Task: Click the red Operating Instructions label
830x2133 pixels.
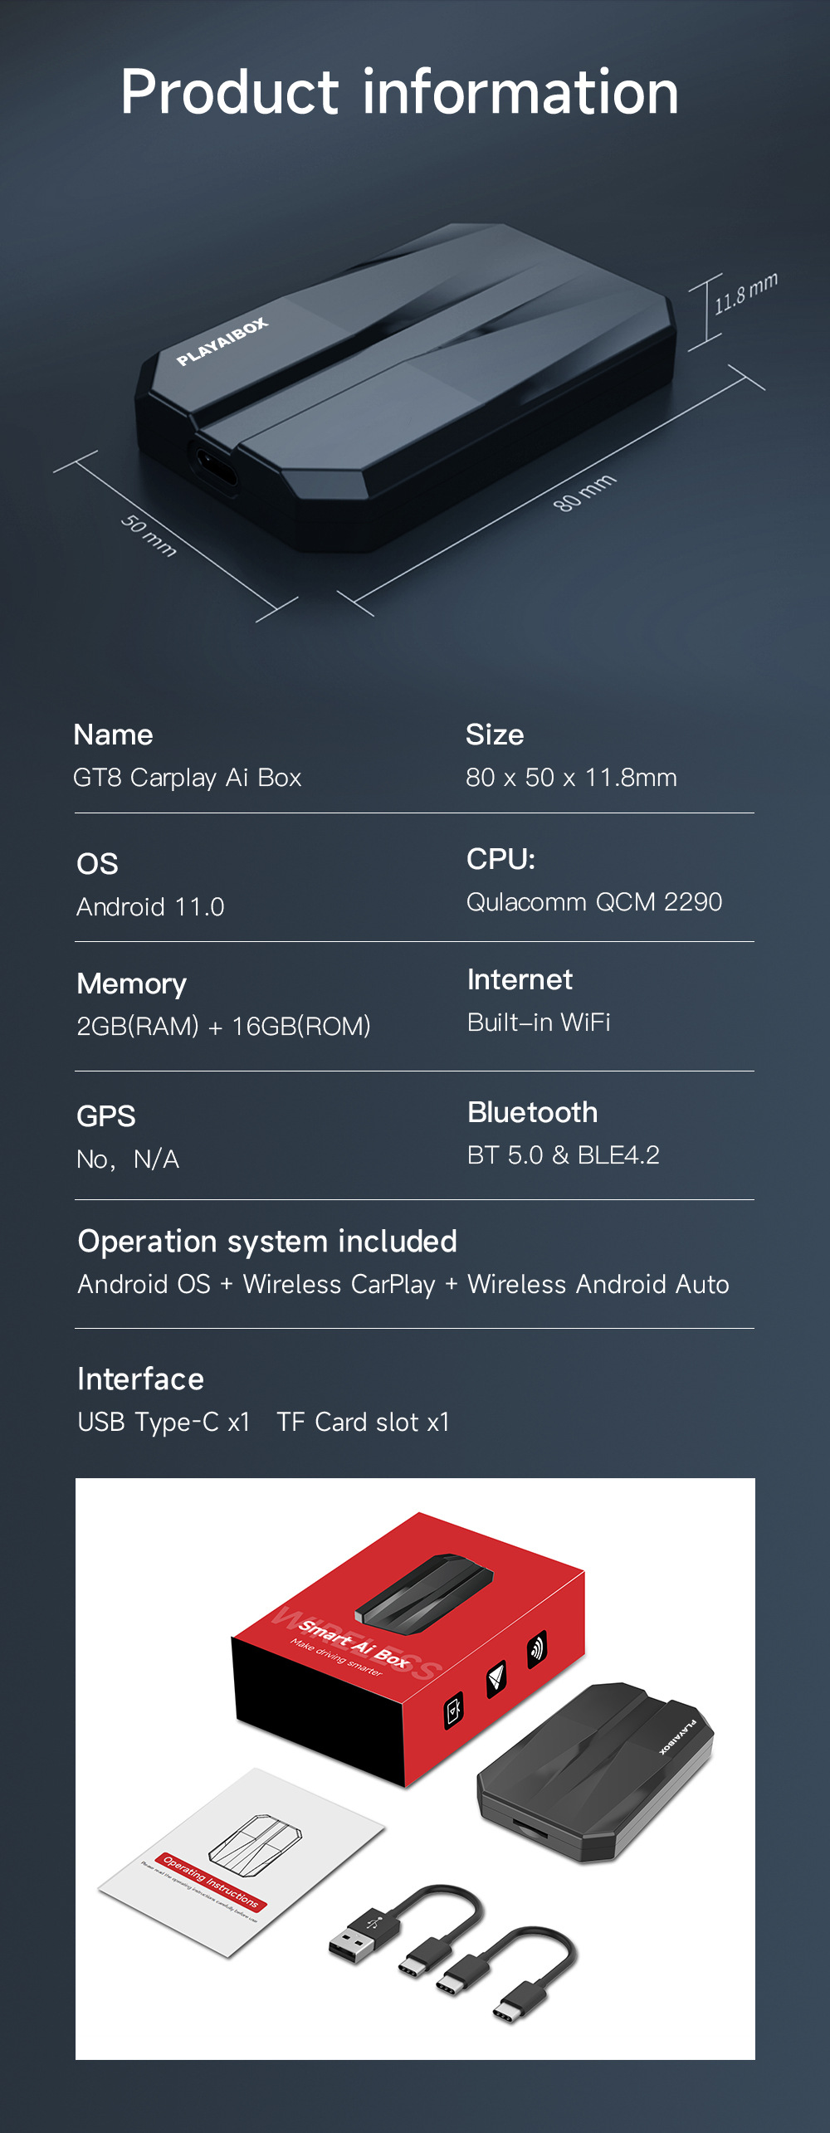Action: (211, 1881)
